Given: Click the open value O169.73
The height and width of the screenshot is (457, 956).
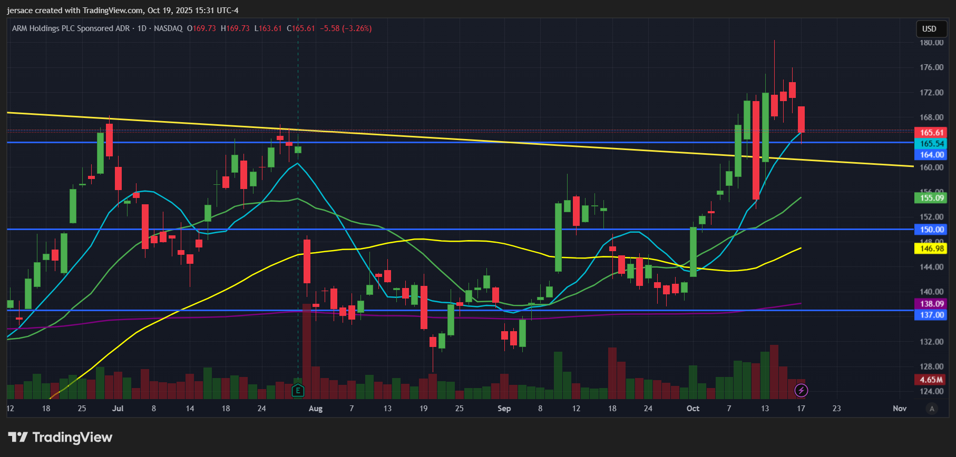Looking at the screenshot, I should tap(201, 28).
